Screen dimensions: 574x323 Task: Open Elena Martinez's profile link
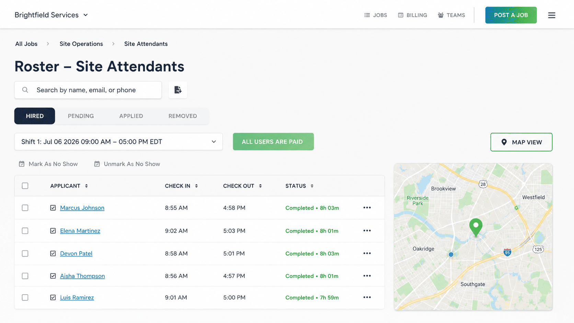80,231
